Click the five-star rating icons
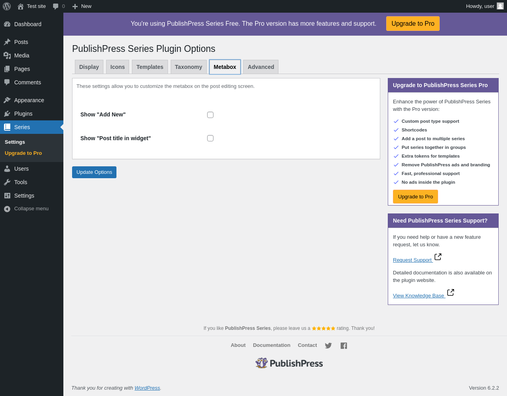This screenshot has height=396, width=507. coord(324,328)
